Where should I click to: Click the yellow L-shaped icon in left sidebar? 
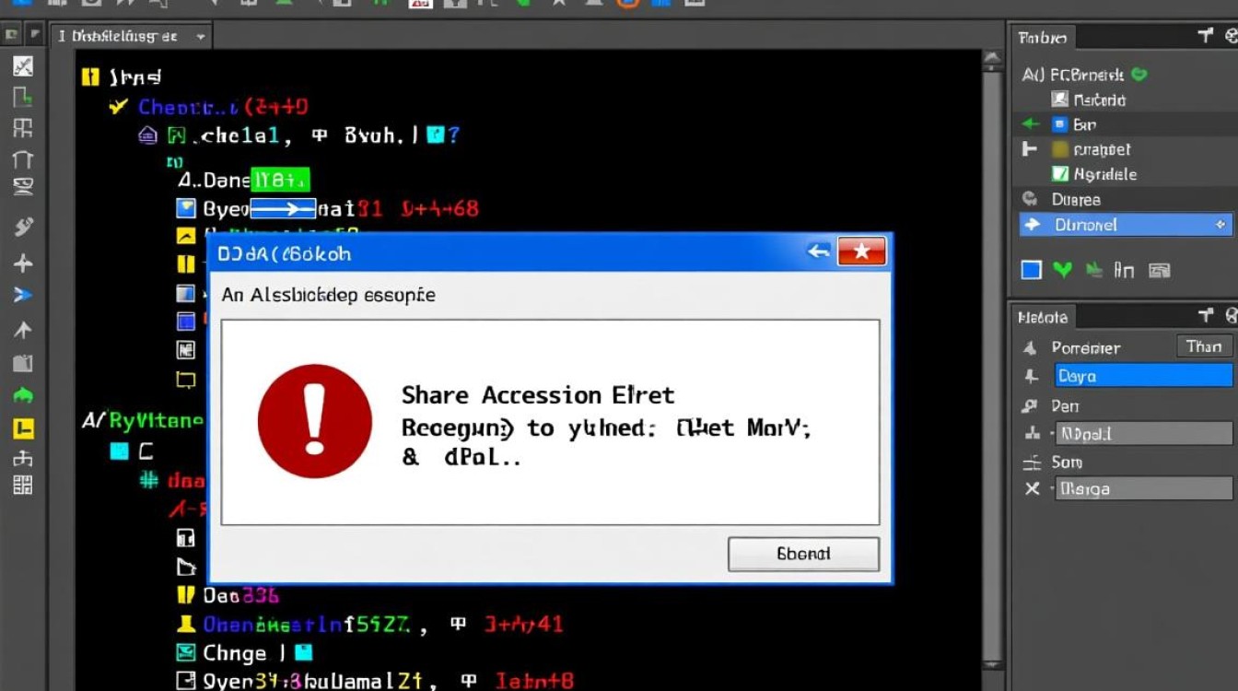coord(23,427)
